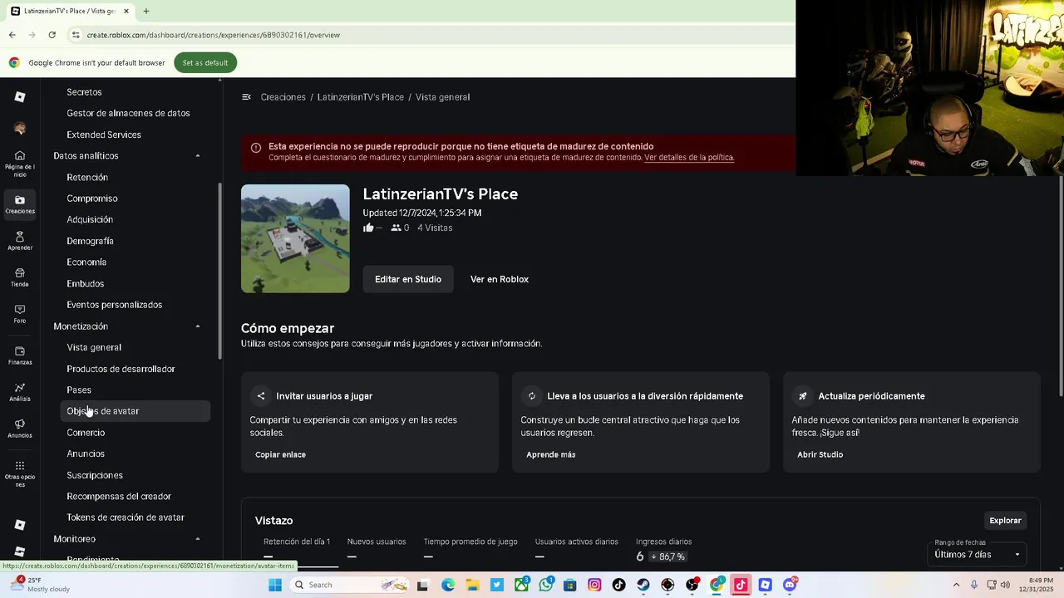The width and height of the screenshot is (1064, 598).
Task: Open Eventos personalizados in sidebar
Action: tap(114, 305)
